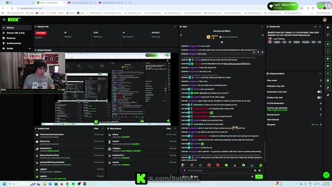Click the notes page icon in right sidebar
The height and width of the screenshot is (187, 332).
click(328, 59)
